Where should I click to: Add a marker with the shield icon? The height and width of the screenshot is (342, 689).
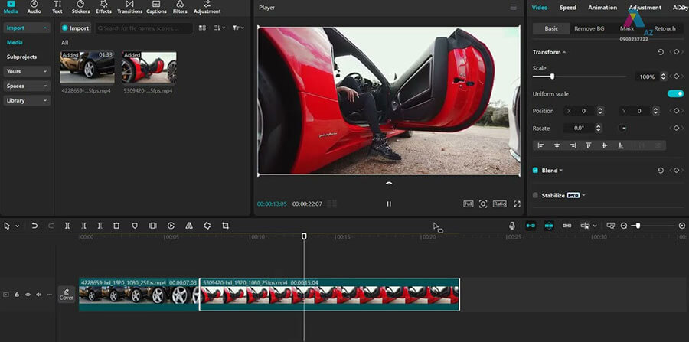(x=135, y=226)
